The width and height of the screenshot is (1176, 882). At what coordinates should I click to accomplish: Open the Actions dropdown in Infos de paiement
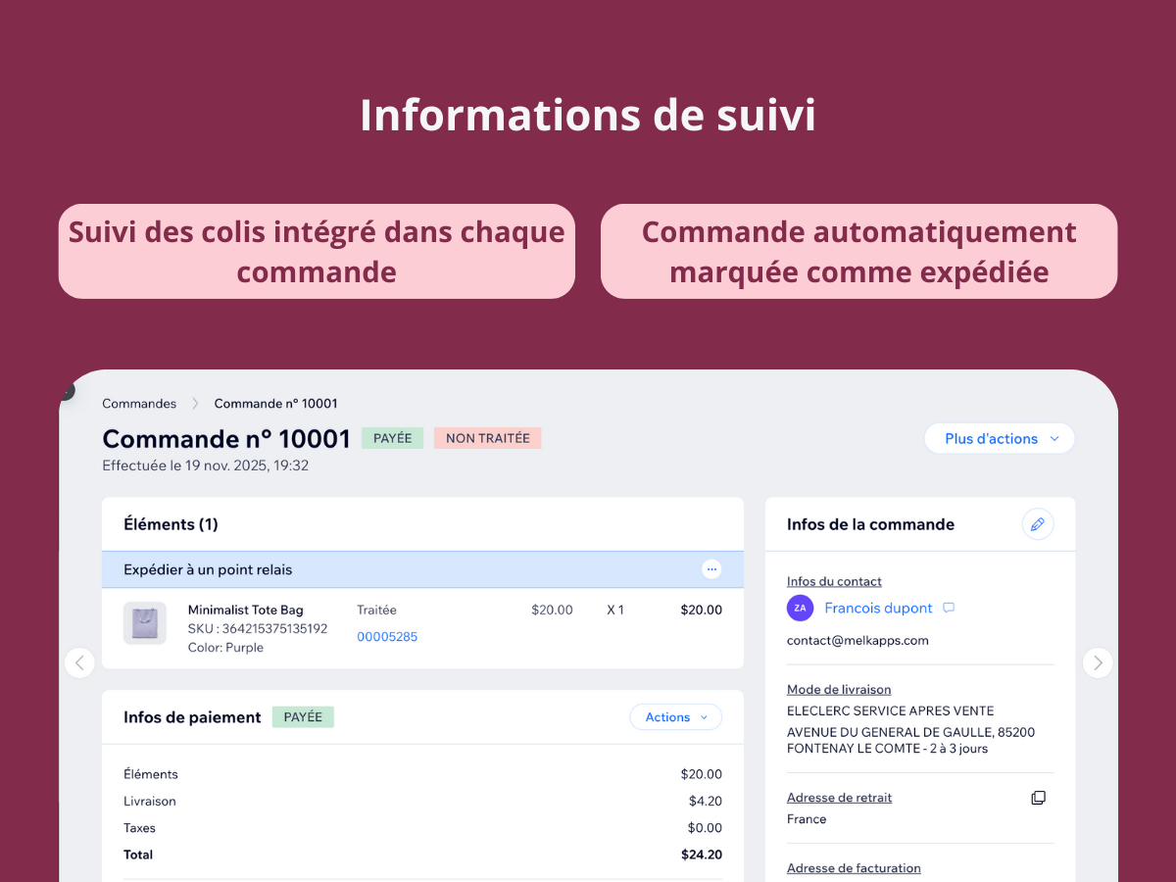click(x=675, y=717)
